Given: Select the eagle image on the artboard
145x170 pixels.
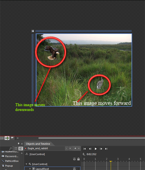Looking at the screenshot, I should click(52, 53).
